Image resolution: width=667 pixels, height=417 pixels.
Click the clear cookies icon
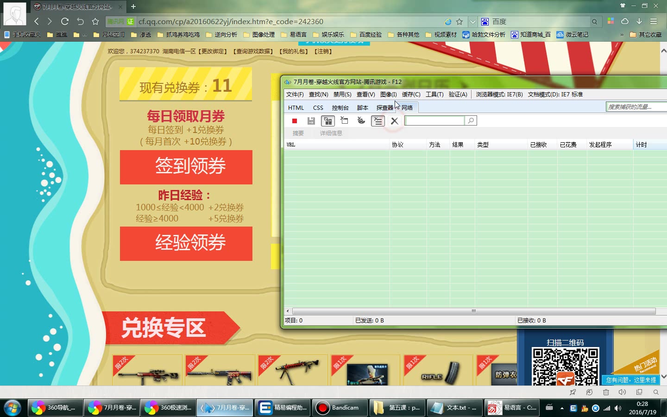coord(361,120)
